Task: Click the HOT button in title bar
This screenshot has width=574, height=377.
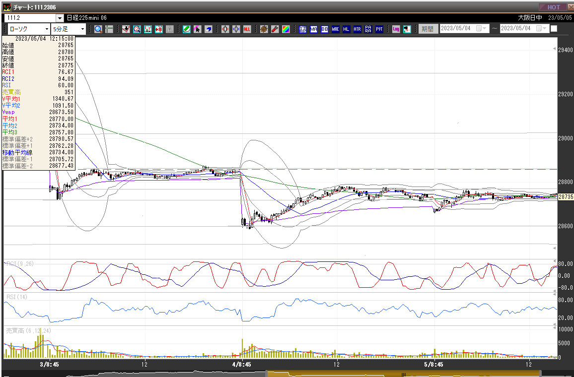Action: (554, 7)
